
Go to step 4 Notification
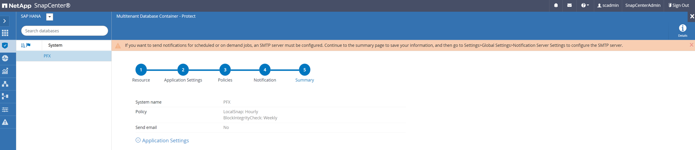click(265, 70)
